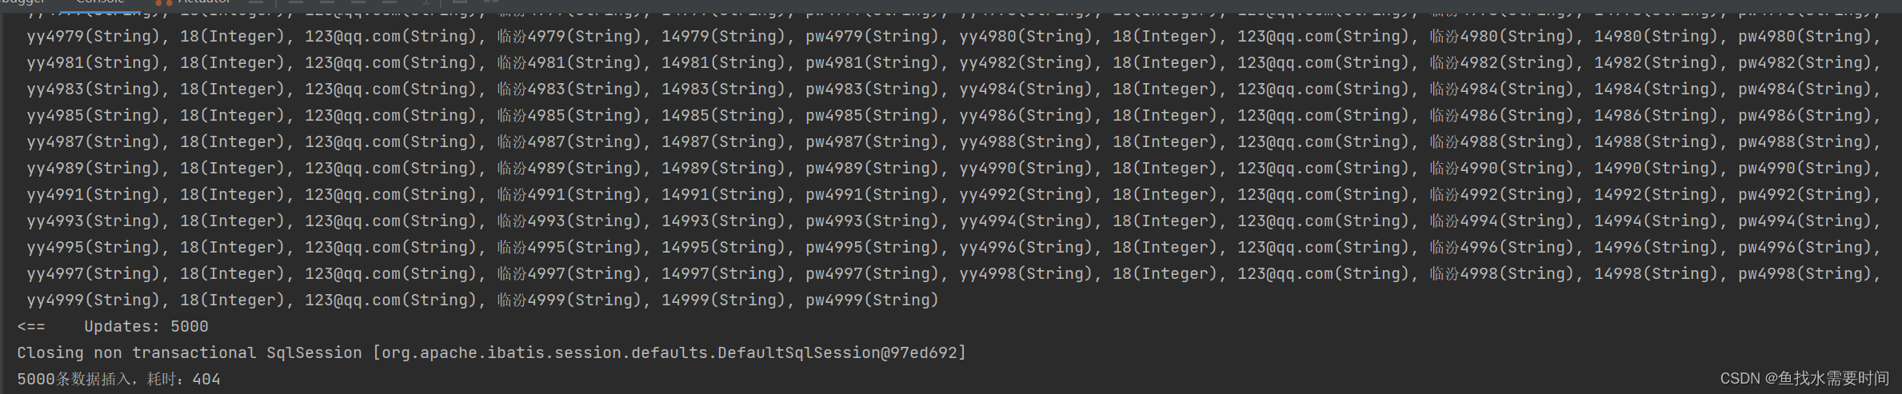Click the 临汾4986(String) value
The image size is (1902, 394).
click(x=1501, y=115)
